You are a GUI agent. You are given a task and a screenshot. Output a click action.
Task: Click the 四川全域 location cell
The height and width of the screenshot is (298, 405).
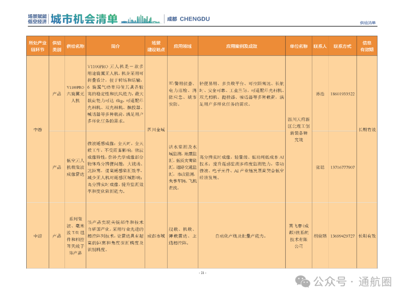pyautogui.click(x=156, y=130)
